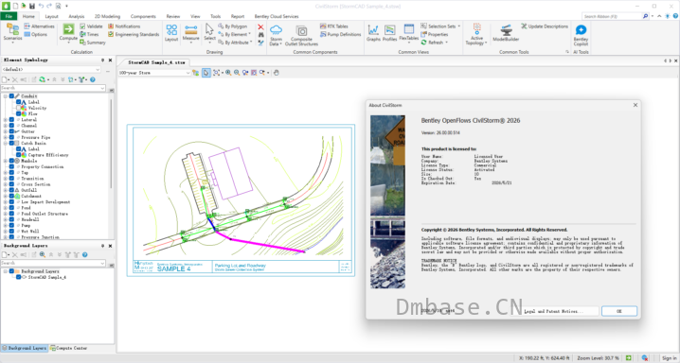Open calculation Options in the ribbon
680x363 pixels.
(36, 35)
